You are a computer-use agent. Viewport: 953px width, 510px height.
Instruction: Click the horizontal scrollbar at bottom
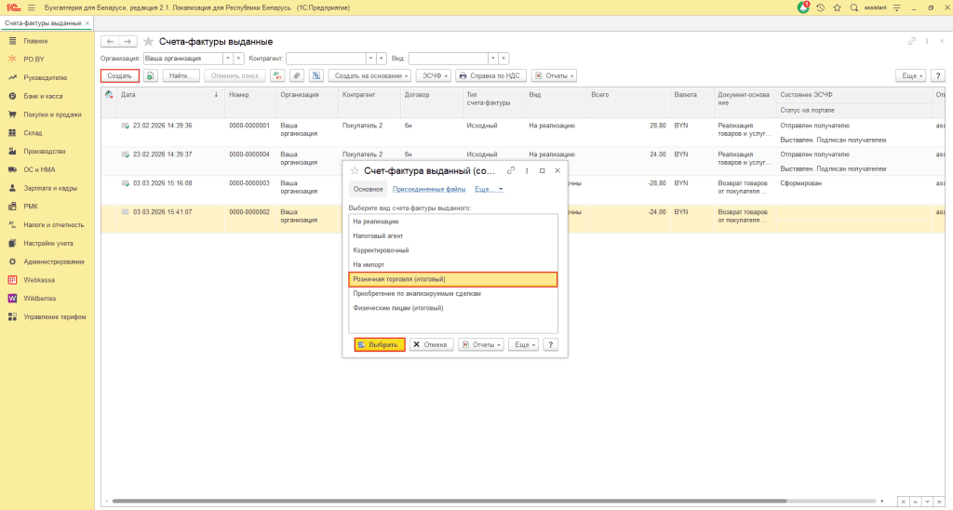coord(465,503)
